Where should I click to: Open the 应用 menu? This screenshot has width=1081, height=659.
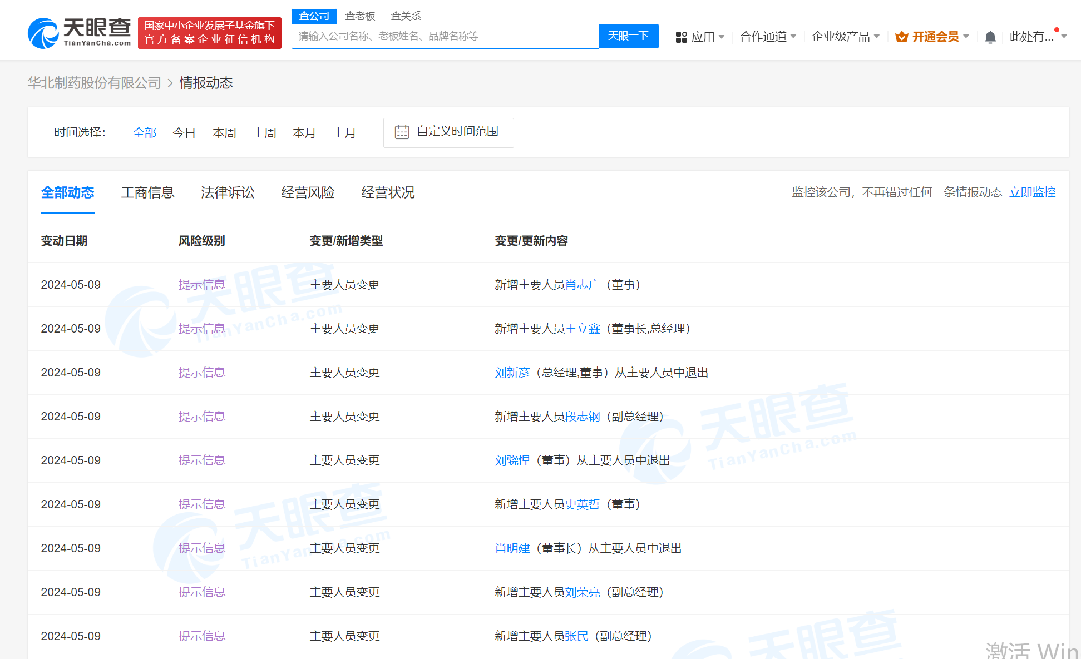pos(704,36)
